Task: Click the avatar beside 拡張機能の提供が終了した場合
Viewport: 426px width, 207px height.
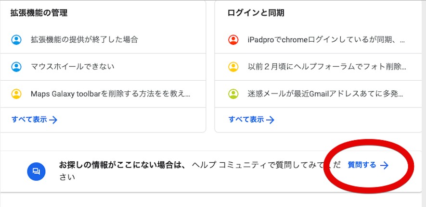Action: pyautogui.click(x=16, y=40)
